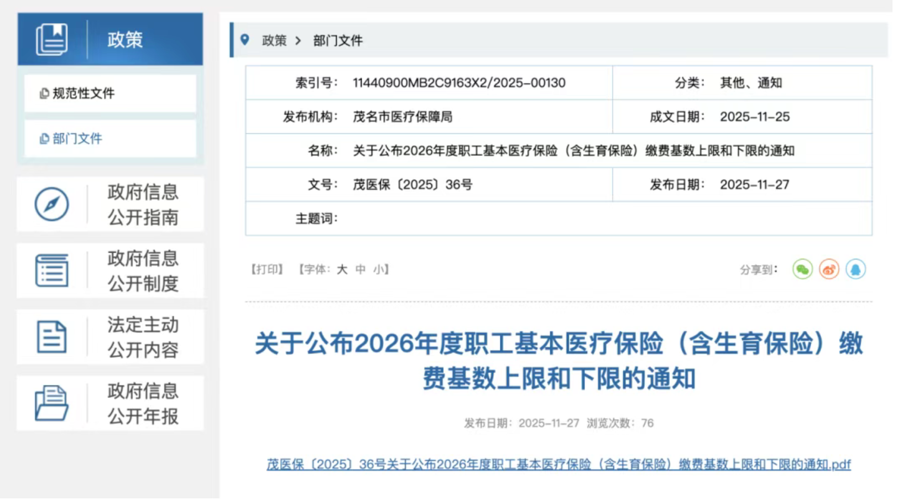
Task: Click the compass icon for 政府信息公开指南
Action: [x=52, y=205]
